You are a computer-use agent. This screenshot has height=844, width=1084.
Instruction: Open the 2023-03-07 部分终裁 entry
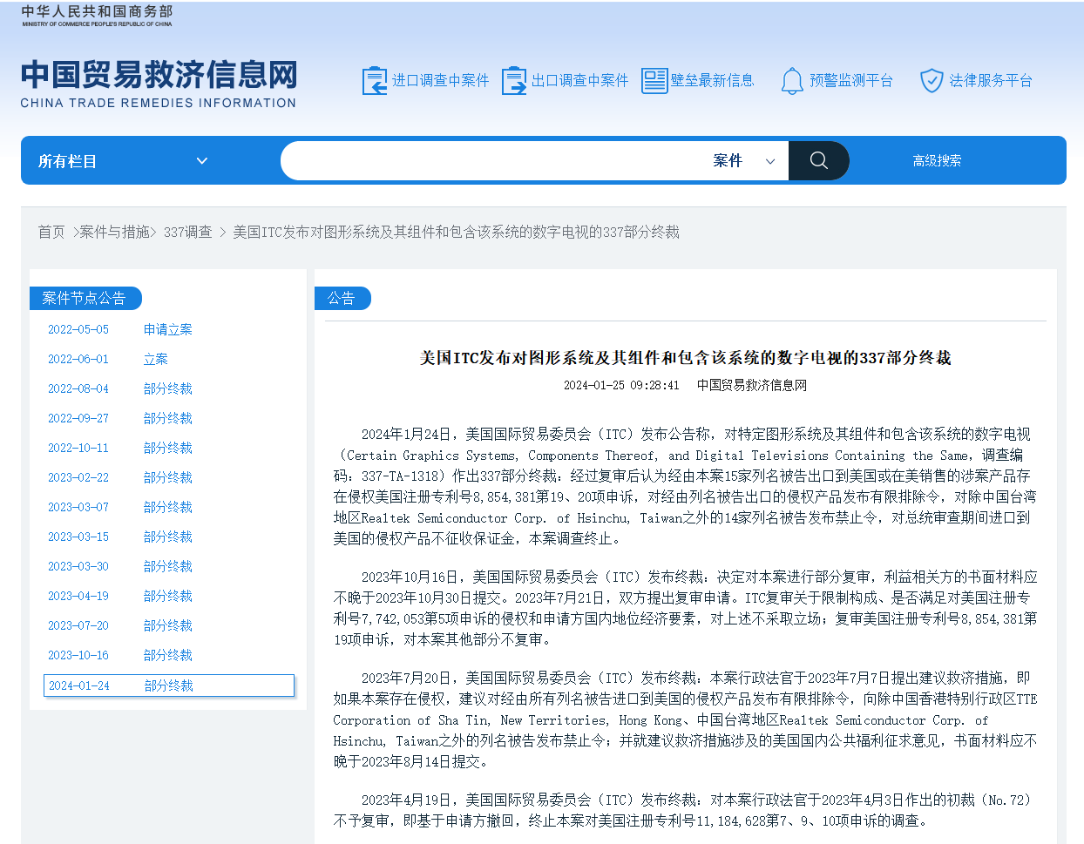[120, 507]
